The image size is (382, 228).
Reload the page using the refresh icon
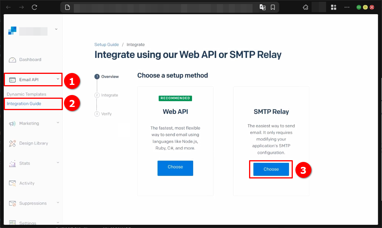click(34, 7)
